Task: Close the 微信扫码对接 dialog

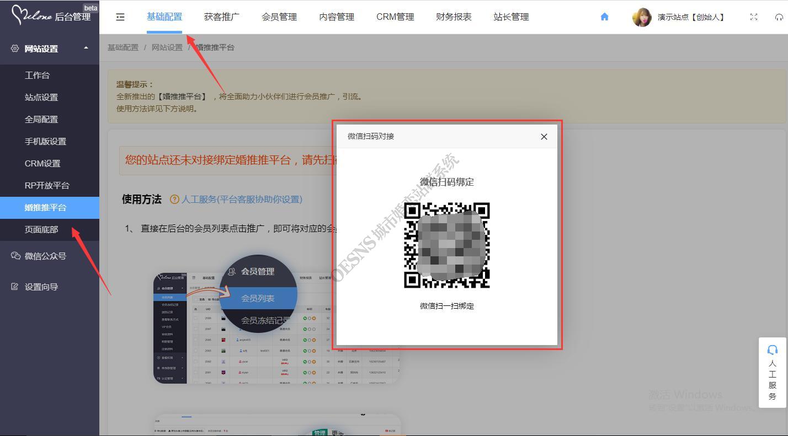Action: [x=544, y=137]
